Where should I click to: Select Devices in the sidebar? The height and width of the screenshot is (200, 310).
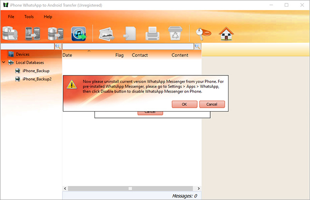point(23,54)
